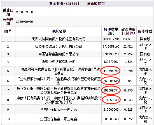Select share count 5715851160
Image resolution: width=154 pixels, height=125 pixels.
[x=111, y=46]
